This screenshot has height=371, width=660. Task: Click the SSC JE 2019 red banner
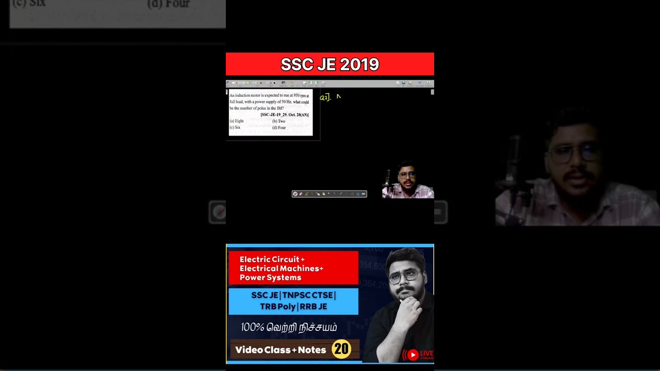[330, 64]
